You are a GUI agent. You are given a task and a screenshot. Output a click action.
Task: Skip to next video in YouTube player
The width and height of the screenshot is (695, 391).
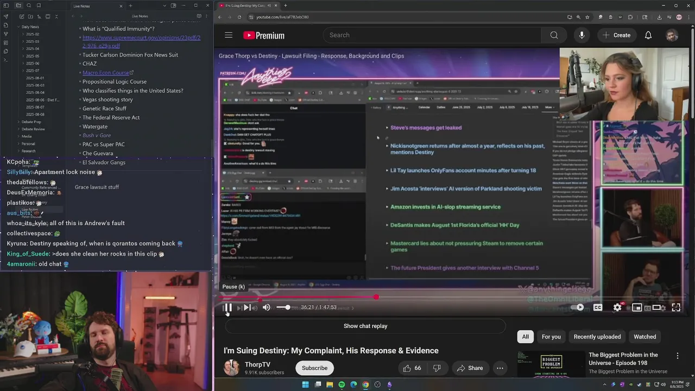[x=247, y=307]
